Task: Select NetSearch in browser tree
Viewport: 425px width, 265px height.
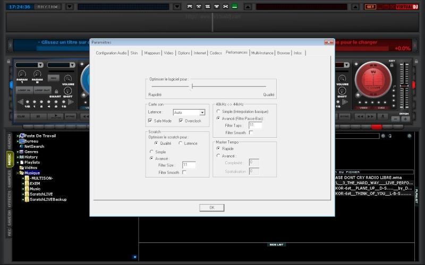Action: (34, 146)
